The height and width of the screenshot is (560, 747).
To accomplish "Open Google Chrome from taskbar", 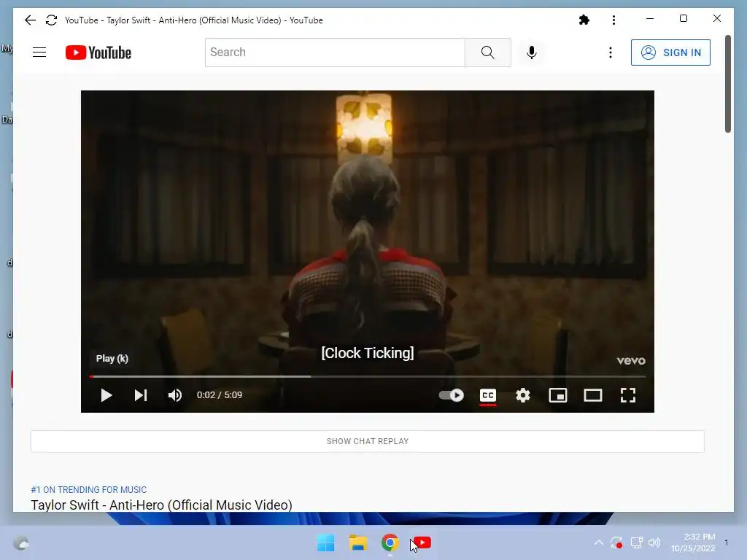I will (x=390, y=542).
